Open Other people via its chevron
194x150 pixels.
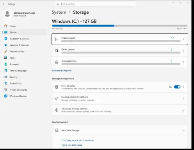pos(183,51)
